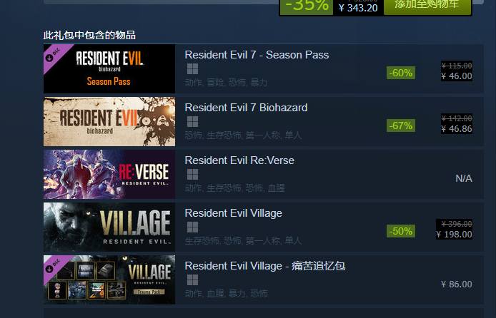Click Windows icon under Village 痛苦追忆包
Image resolution: width=496 pixels, height=318 pixels.
192,279
